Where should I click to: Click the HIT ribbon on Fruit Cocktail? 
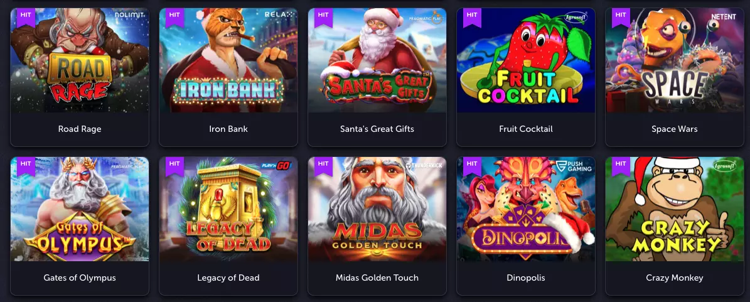472,17
